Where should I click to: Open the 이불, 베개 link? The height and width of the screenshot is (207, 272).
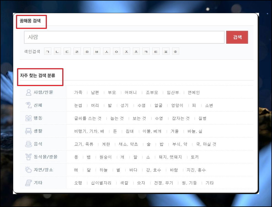[x=152, y=131]
